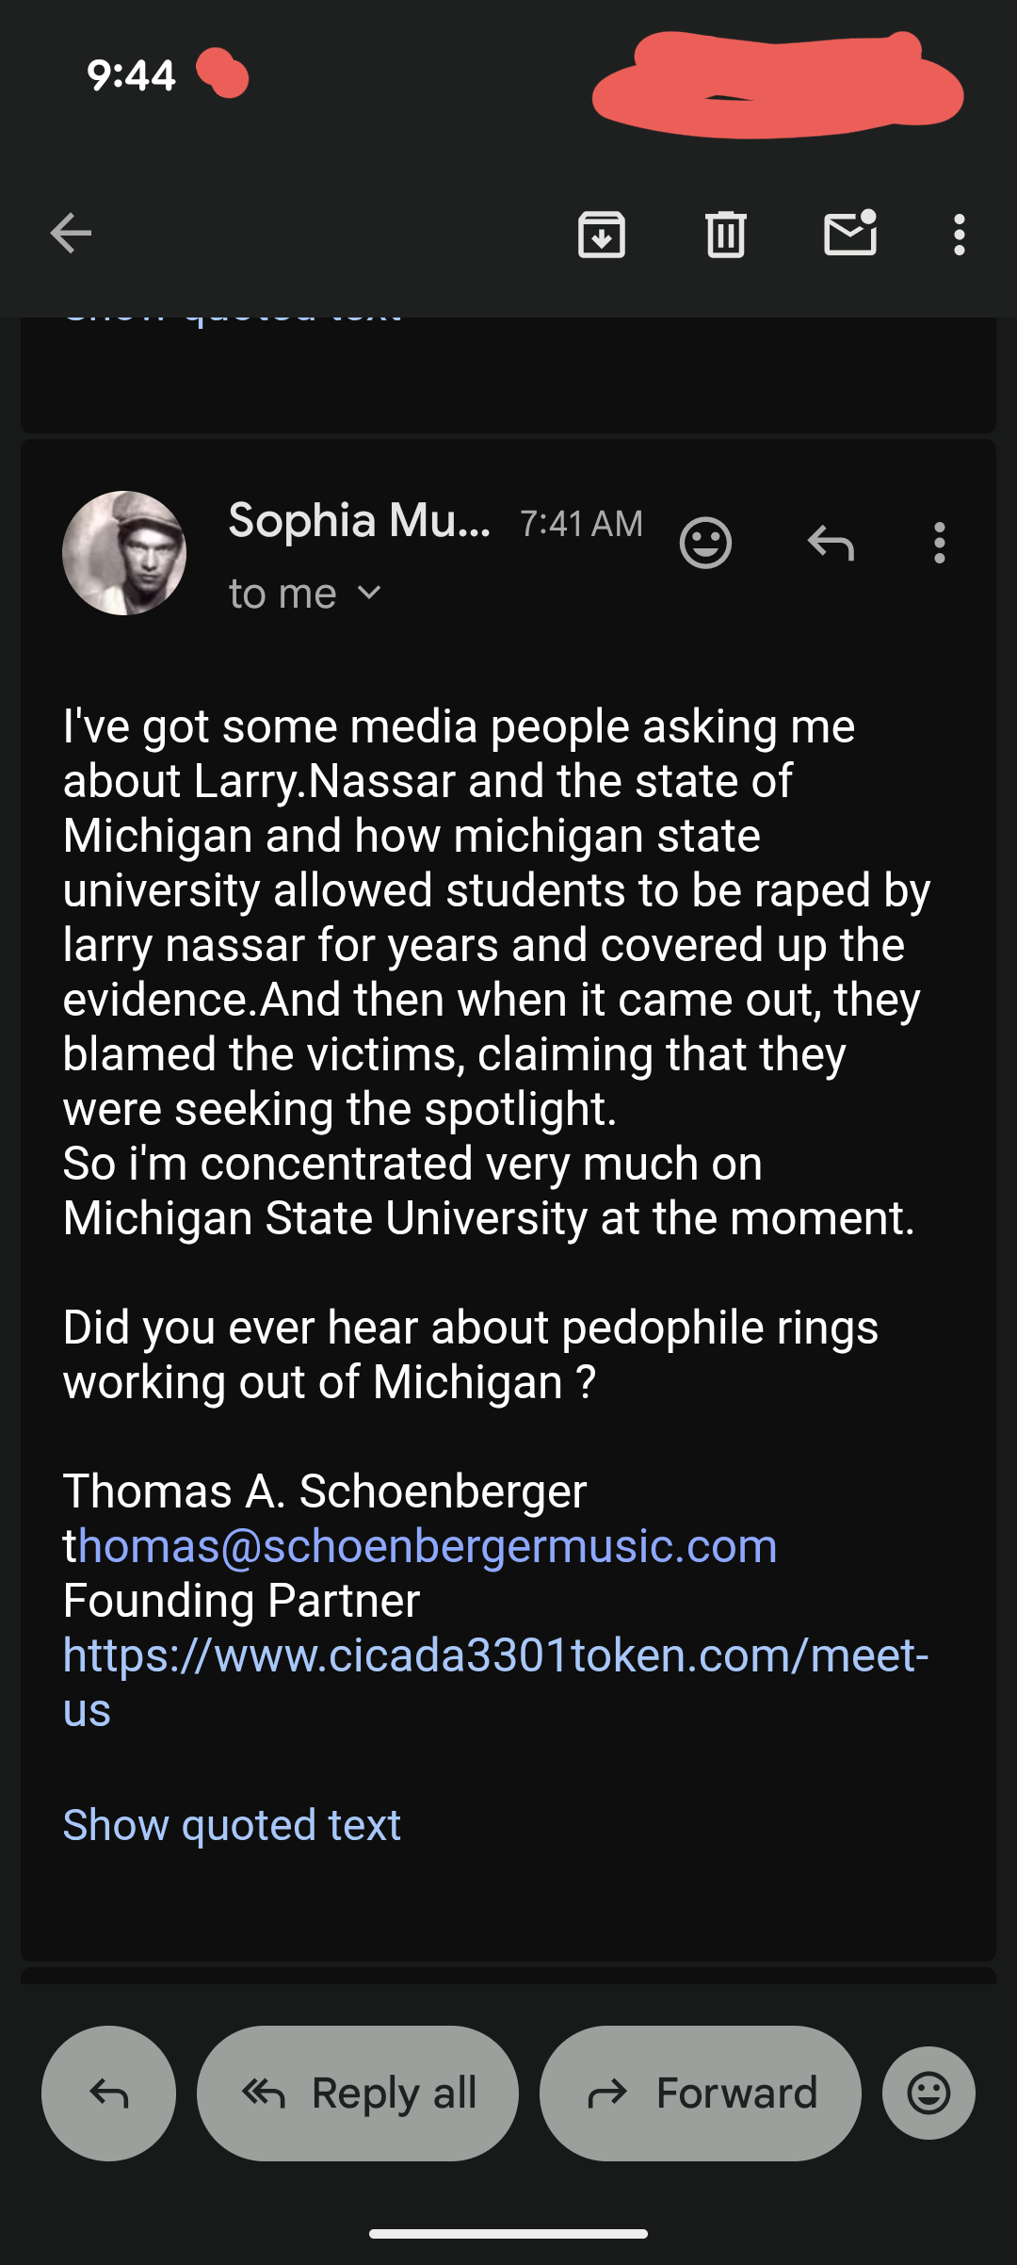The width and height of the screenshot is (1017, 2265).
Task: Tap the back arrow in top bar
Action: tap(71, 234)
